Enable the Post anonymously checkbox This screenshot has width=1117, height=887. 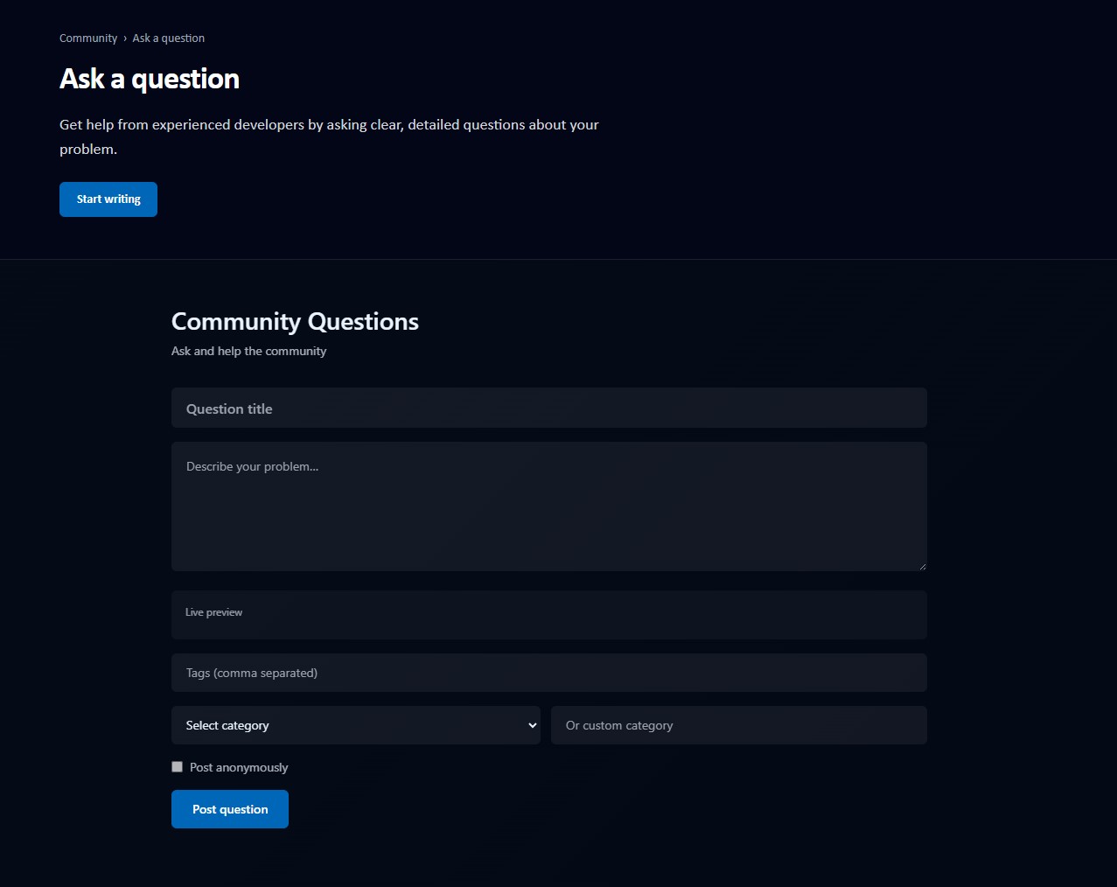pyautogui.click(x=177, y=766)
